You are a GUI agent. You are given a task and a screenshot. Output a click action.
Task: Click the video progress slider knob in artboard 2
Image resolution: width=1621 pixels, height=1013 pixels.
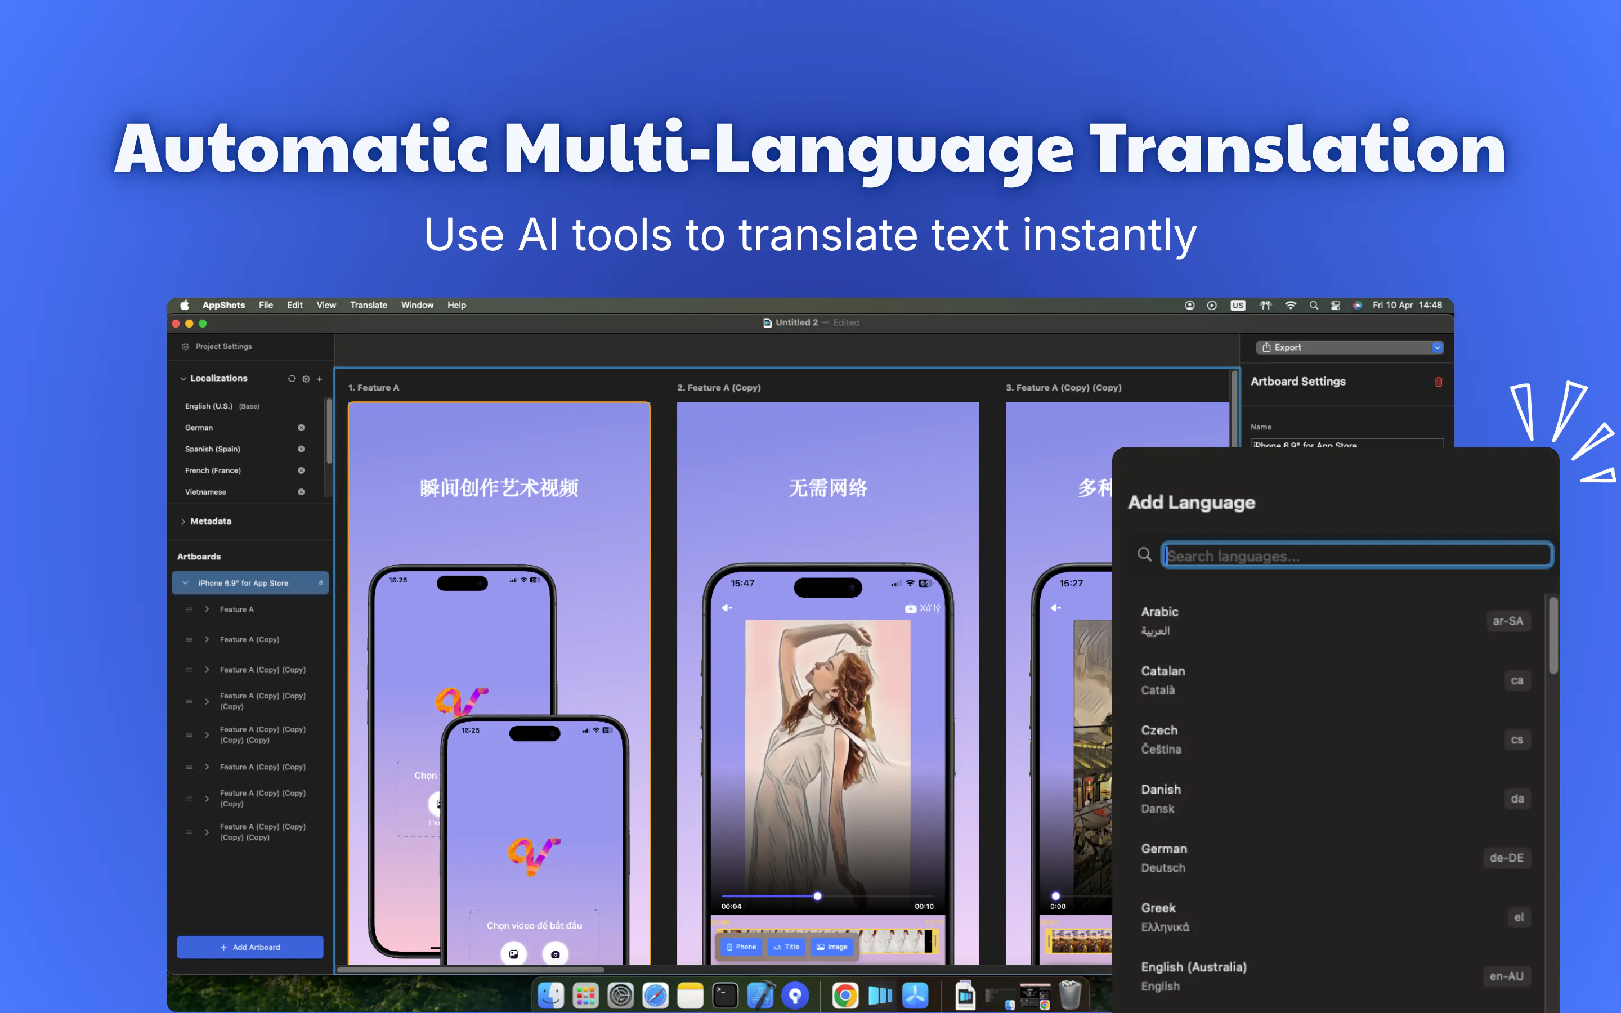click(x=817, y=897)
